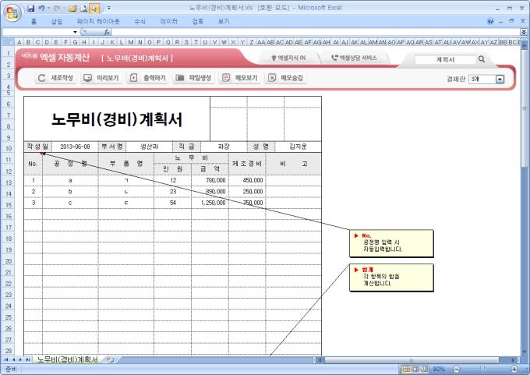Screen dimensions: 530x375
Task: Open the 페이지 레이아웃 ribbon tab
Action: [x=98, y=21]
